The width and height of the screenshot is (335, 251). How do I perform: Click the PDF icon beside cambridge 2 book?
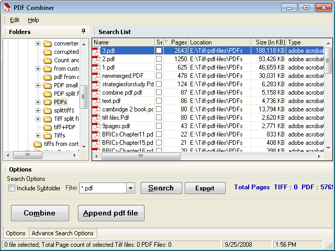[96, 109]
